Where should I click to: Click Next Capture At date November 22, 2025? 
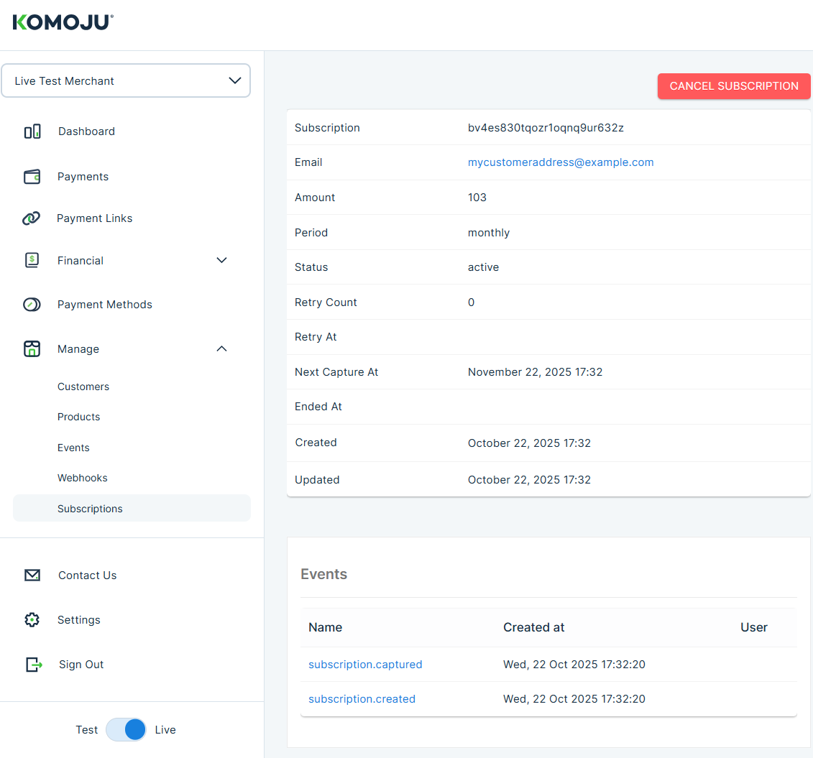pyautogui.click(x=535, y=372)
